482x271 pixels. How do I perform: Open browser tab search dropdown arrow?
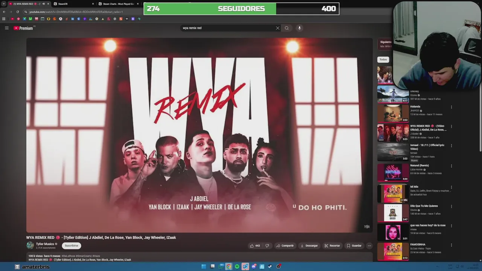coord(3,4)
